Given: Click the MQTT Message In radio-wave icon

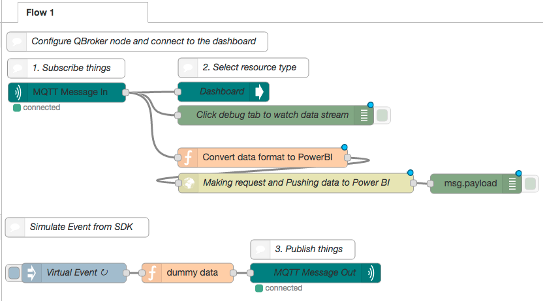Looking at the screenshot, I should pos(18,93).
